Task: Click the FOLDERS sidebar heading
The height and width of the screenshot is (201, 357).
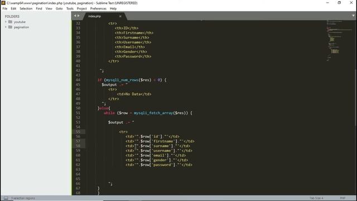Action: click(12, 16)
